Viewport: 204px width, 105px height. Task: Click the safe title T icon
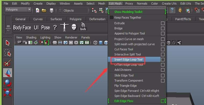point(87,43)
